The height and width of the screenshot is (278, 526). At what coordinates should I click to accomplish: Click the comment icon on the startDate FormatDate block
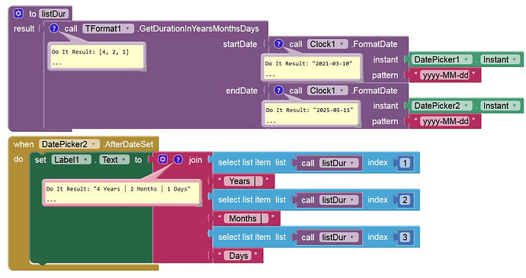pyautogui.click(x=278, y=44)
